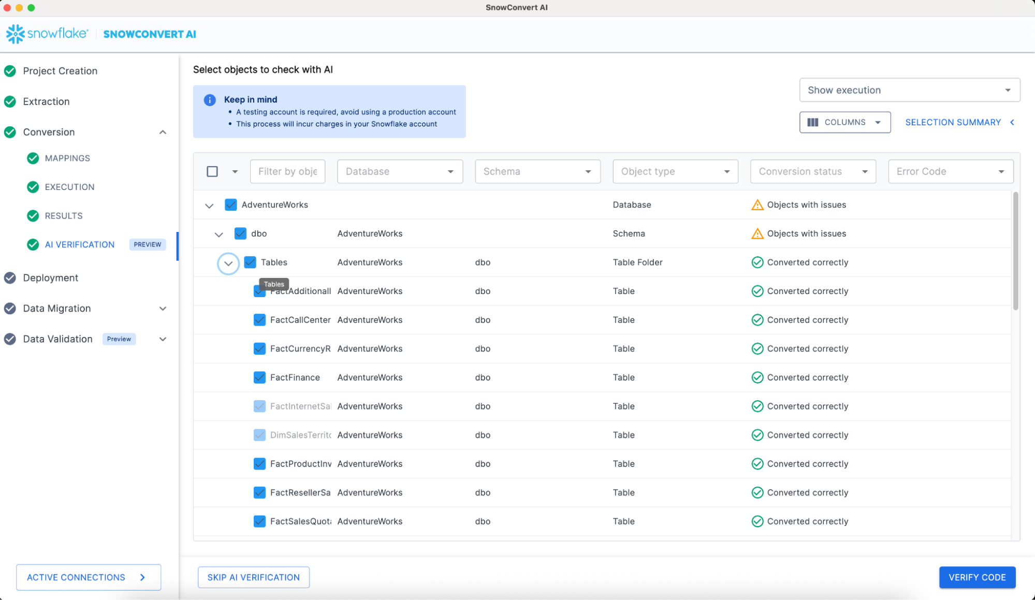Click the Deployment step status icon
Image resolution: width=1035 pixels, height=600 pixels.
pyautogui.click(x=10, y=278)
